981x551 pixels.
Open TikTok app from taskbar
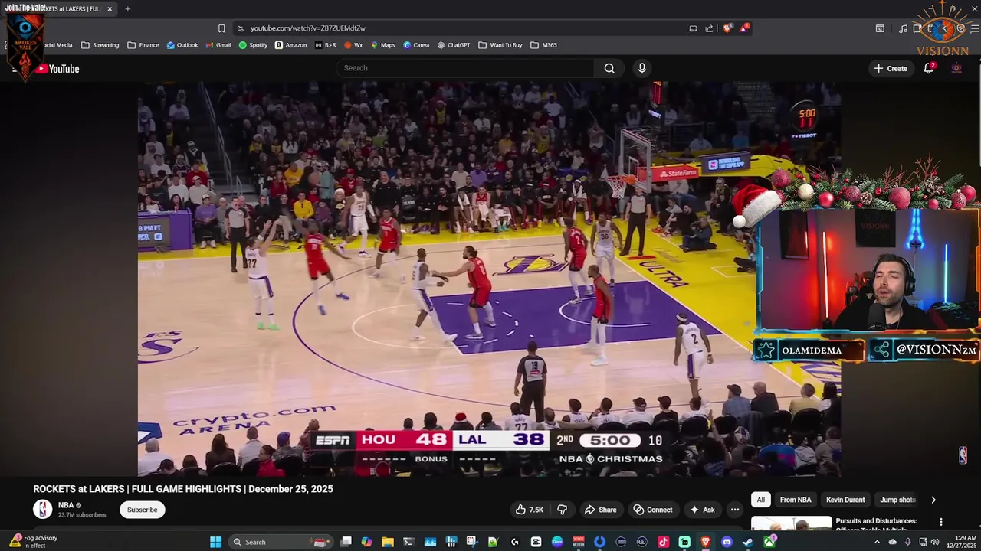point(663,542)
